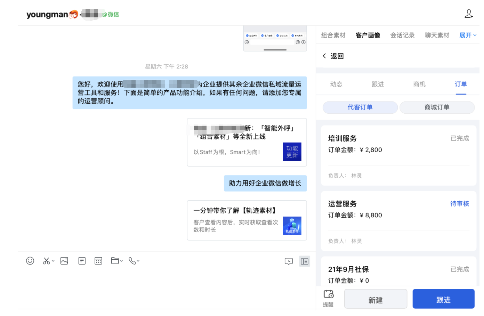Insert an image with picture icon
Image resolution: width=484 pixels, height=316 pixels.
point(64,261)
